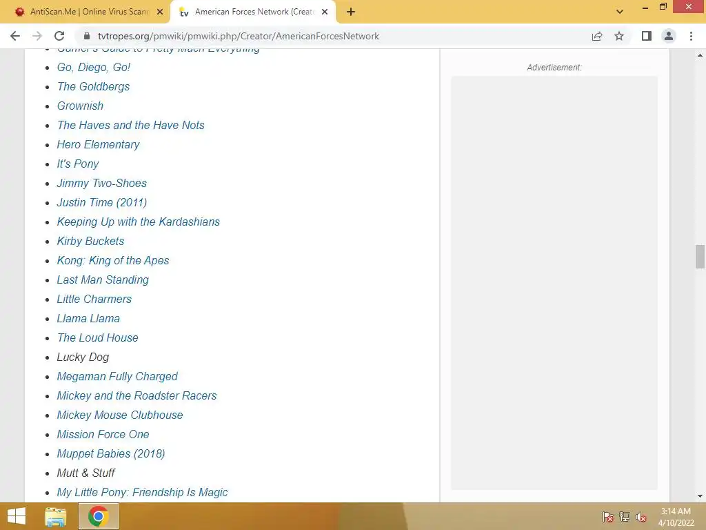Open the Grownish link

[80, 106]
